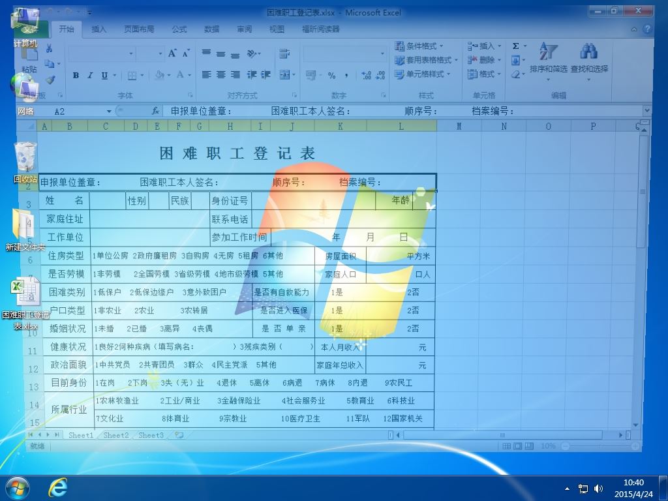Toggle Bold formatting
The width and height of the screenshot is (668, 501).
click(76, 76)
